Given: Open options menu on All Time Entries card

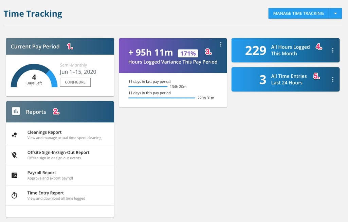Looking at the screenshot, I should tap(333, 79).
